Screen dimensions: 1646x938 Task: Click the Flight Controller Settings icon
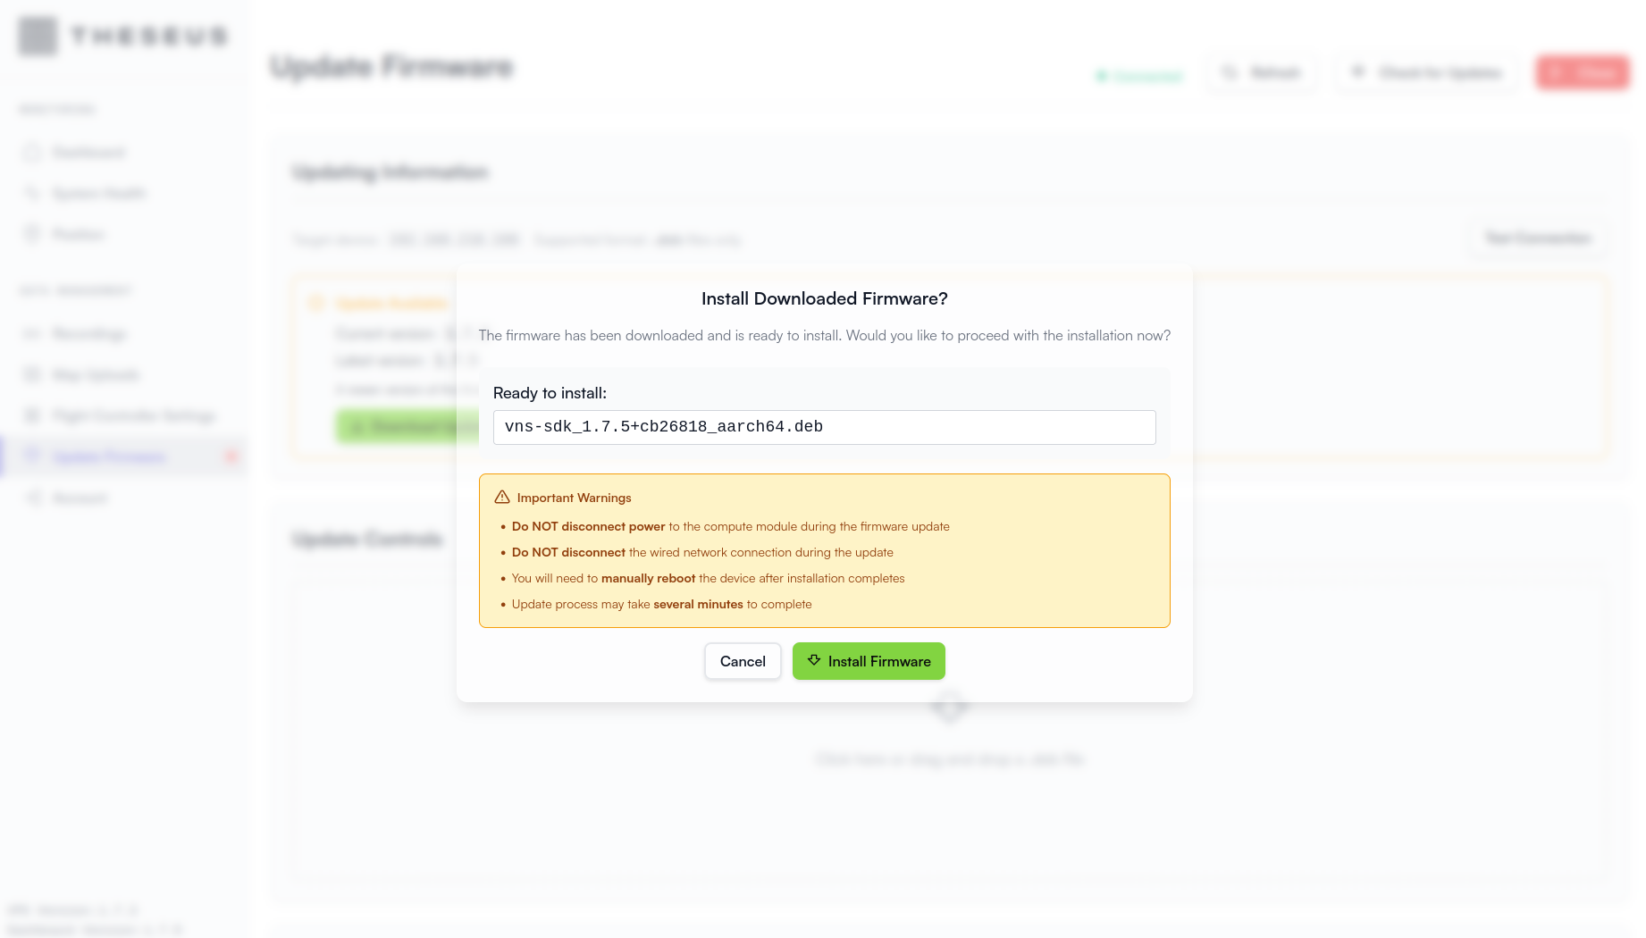(x=32, y=415)
